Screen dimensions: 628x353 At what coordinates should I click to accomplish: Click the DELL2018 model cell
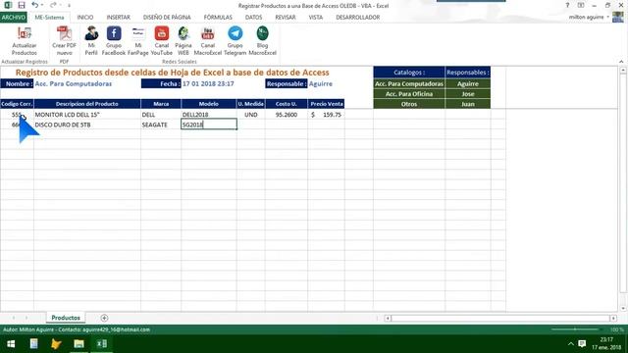[x=209, y=115]
